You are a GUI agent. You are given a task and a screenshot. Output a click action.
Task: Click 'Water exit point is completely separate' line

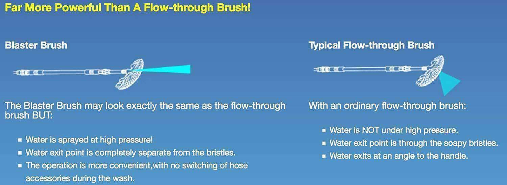point(130,153)
